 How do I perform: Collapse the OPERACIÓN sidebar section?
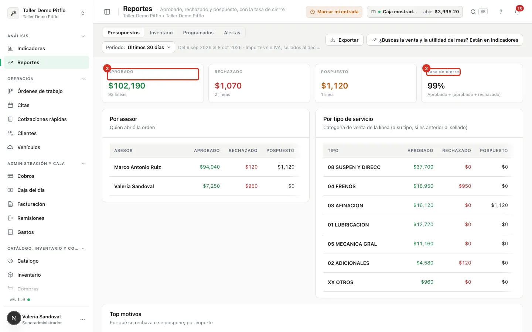(x=83, y=79)
